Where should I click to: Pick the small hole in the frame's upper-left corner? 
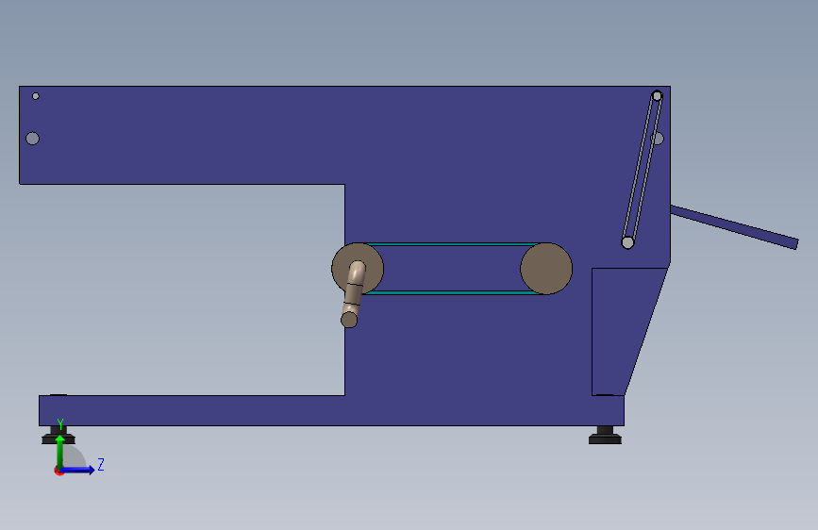[36, 96]
